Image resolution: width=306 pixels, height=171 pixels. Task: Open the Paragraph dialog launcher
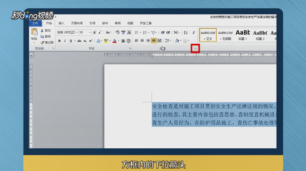coord(195,48)
